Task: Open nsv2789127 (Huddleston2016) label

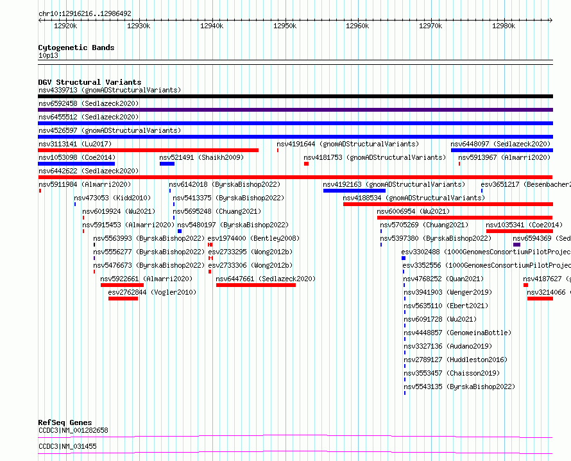Action: click(456, 360)
